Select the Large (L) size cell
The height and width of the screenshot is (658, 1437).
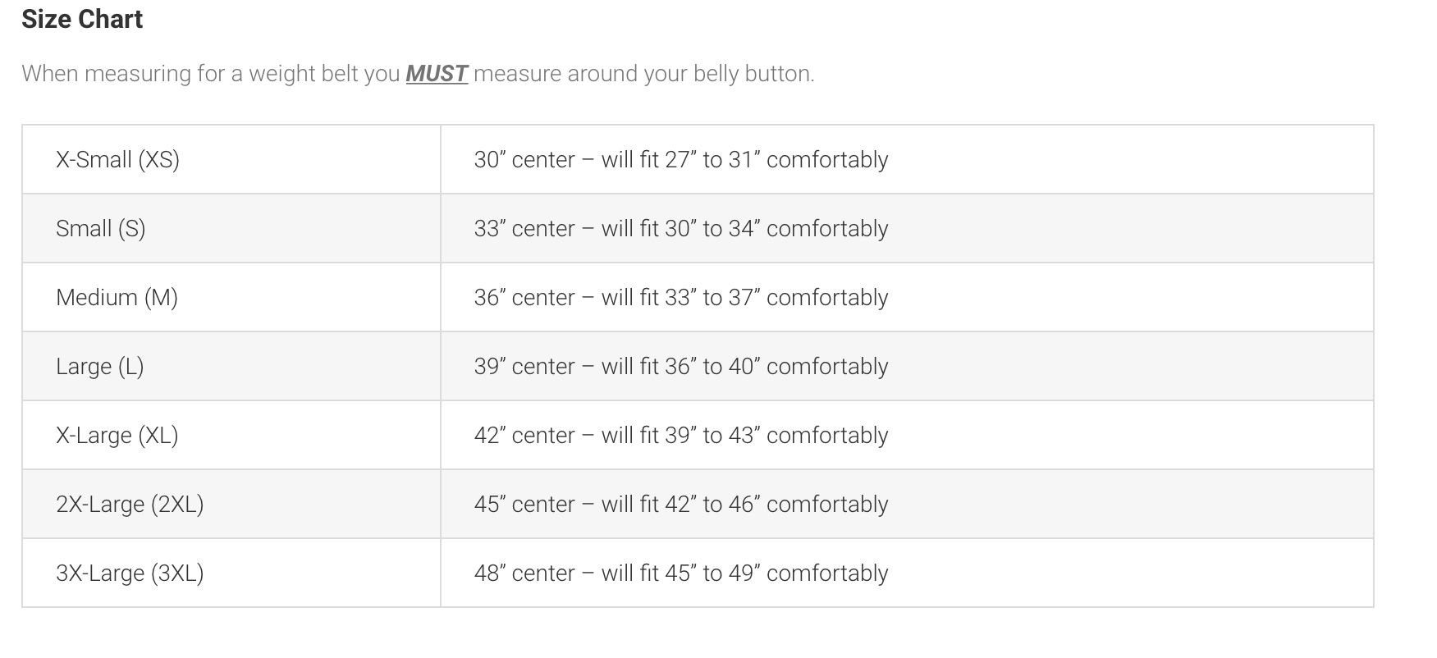point(231,366)
